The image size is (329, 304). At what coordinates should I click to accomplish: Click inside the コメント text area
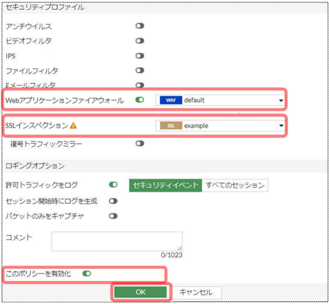pyautogui.click(x=117, y=241)
